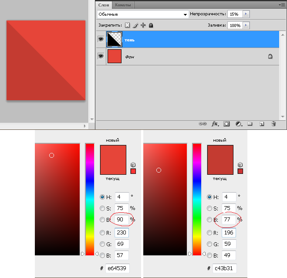Screen dimensions: 287x278
Task: Click the lock all padlock icon
Action: tap(151, 26)
